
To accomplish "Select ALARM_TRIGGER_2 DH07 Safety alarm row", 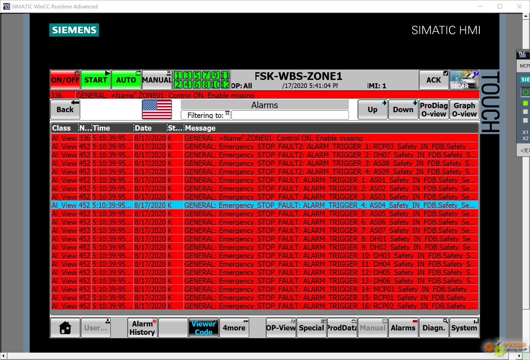I will [x=265, y=155].
